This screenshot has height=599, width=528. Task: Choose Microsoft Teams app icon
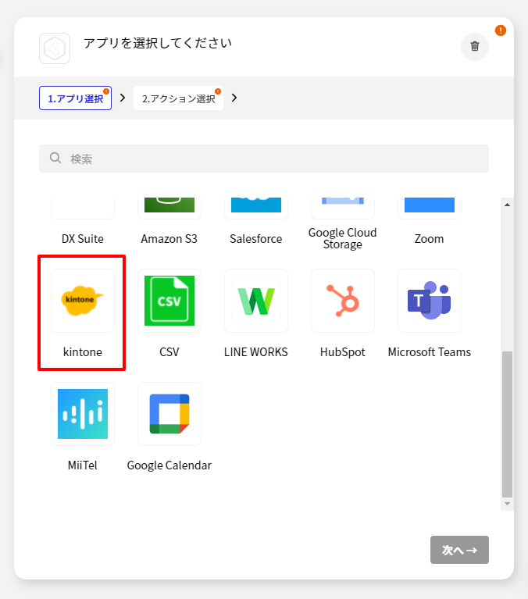(430, 301)
